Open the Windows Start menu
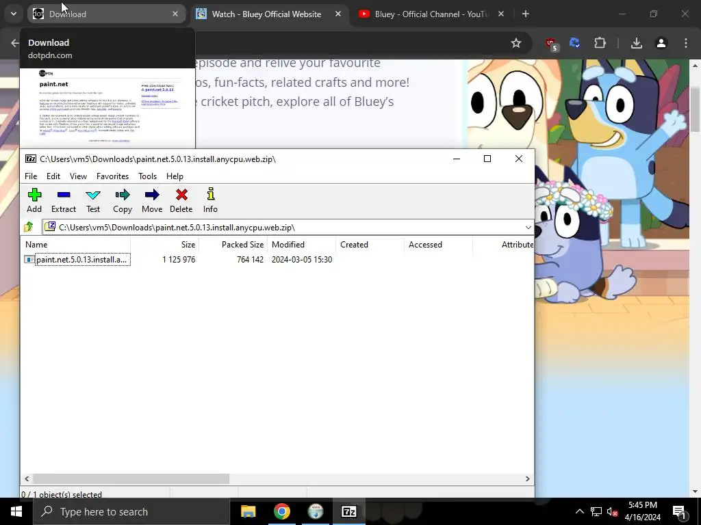 16,511
